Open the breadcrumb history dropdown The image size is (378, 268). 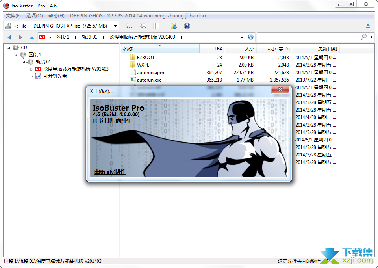[242, 37]
